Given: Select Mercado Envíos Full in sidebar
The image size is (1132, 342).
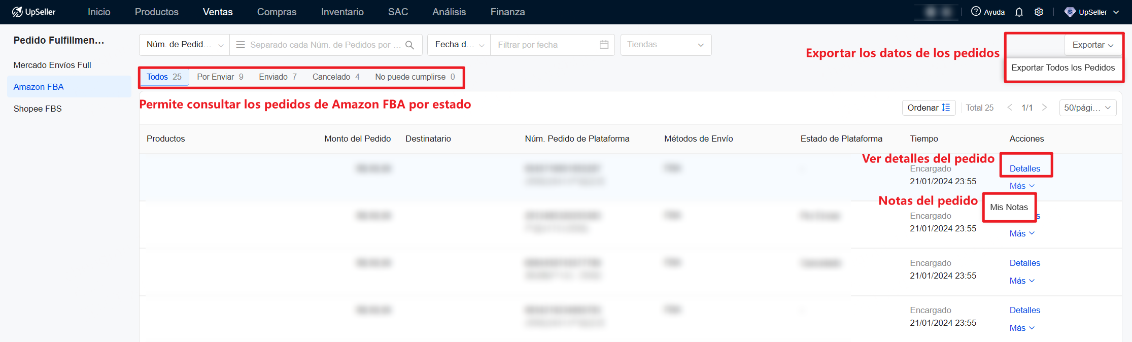Looking at the screenshot, I should (69, 65).
